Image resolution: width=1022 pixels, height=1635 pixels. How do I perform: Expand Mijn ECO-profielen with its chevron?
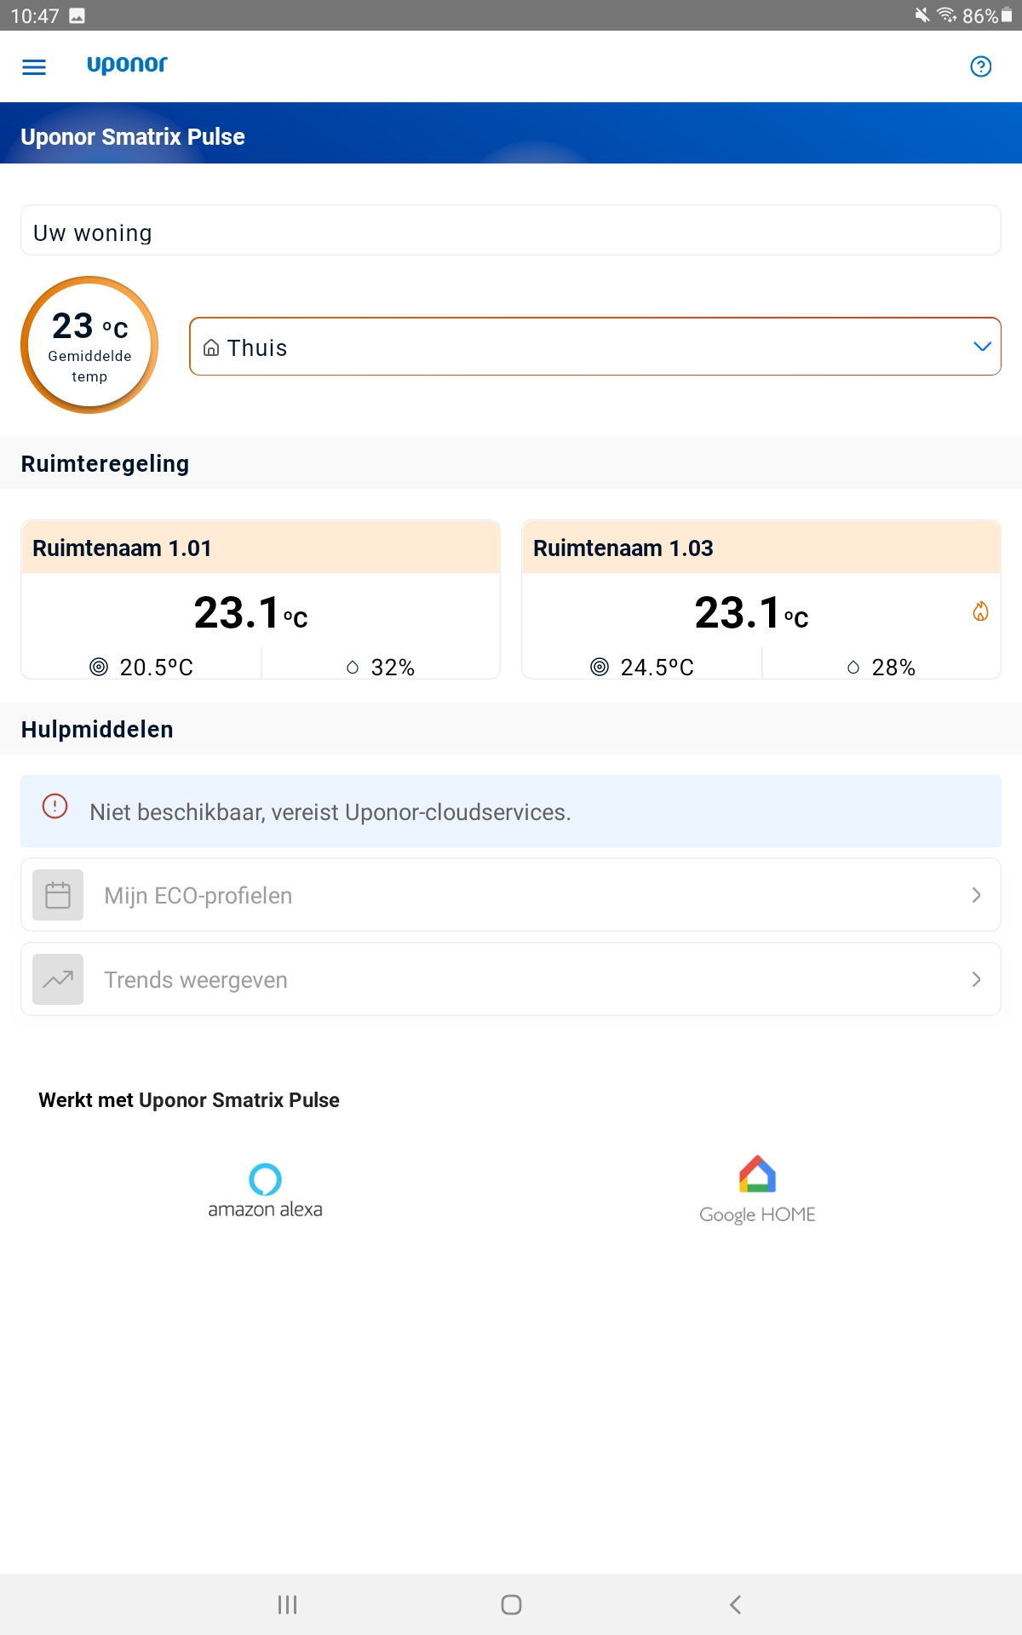[976, 895]
